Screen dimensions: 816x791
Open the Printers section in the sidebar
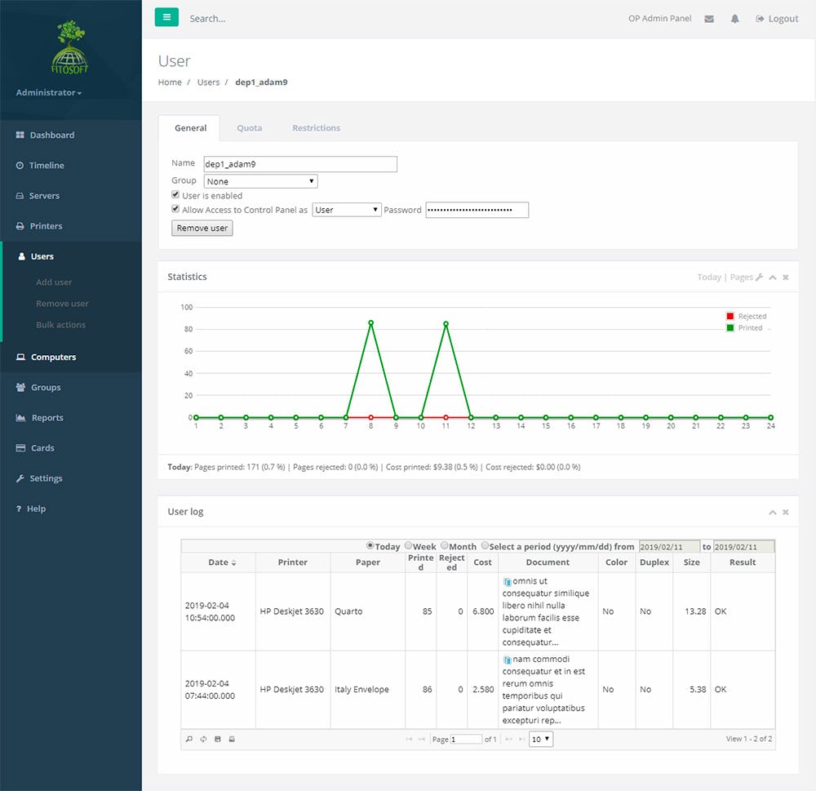[x=49, y=225]
